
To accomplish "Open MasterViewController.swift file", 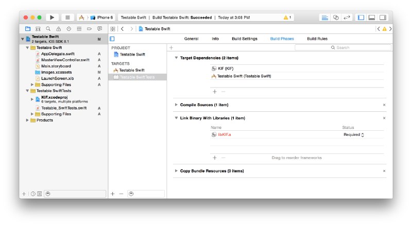I will [x=65, y=60].
